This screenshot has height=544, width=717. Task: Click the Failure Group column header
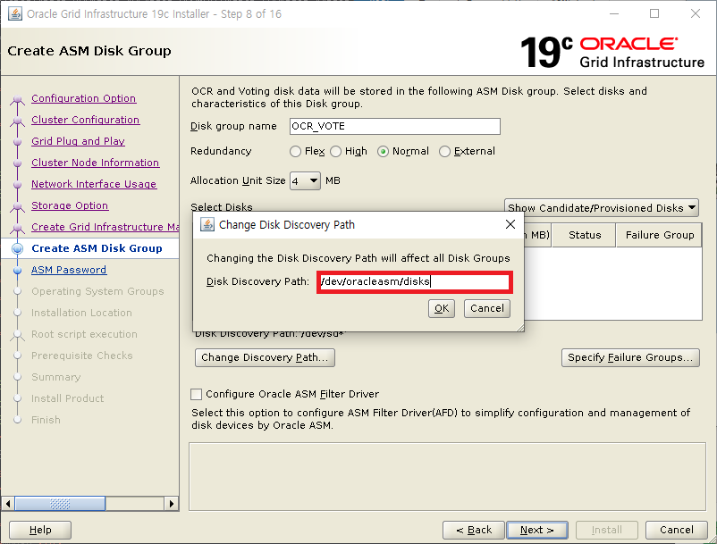660,235
